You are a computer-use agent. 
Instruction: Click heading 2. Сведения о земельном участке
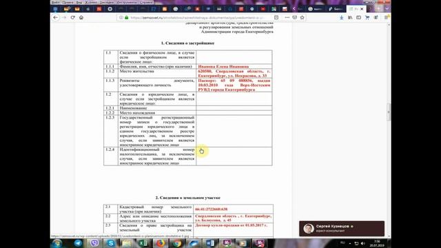click(188, 198)
